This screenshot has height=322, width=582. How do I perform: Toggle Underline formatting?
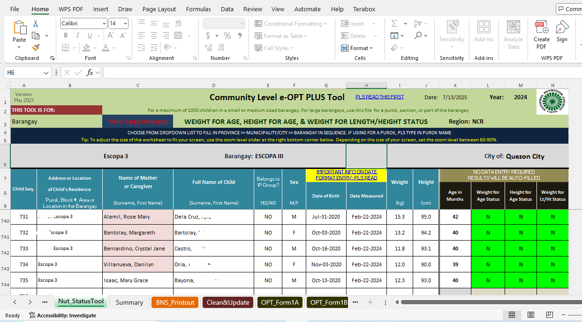[x=89, y=36]
